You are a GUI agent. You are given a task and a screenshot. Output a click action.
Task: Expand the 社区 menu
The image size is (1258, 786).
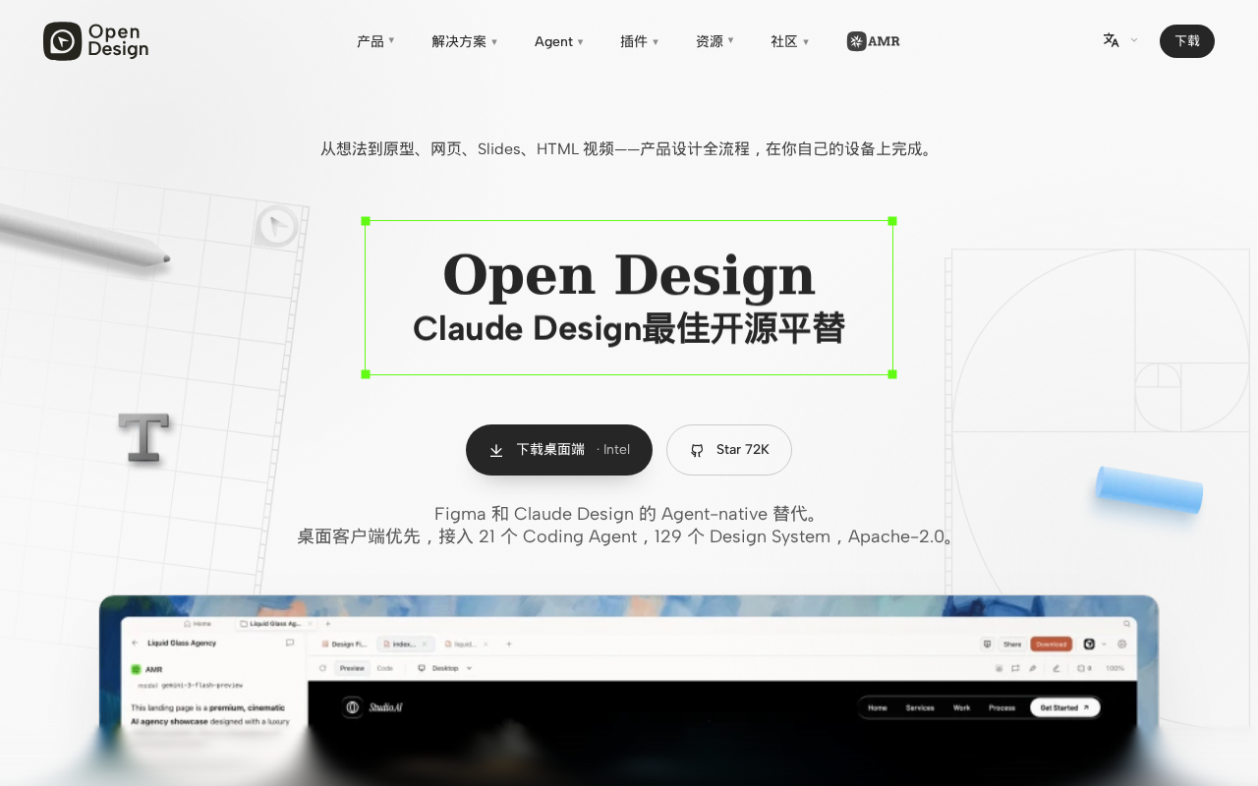pyautogui.click(x=789, y=41)
